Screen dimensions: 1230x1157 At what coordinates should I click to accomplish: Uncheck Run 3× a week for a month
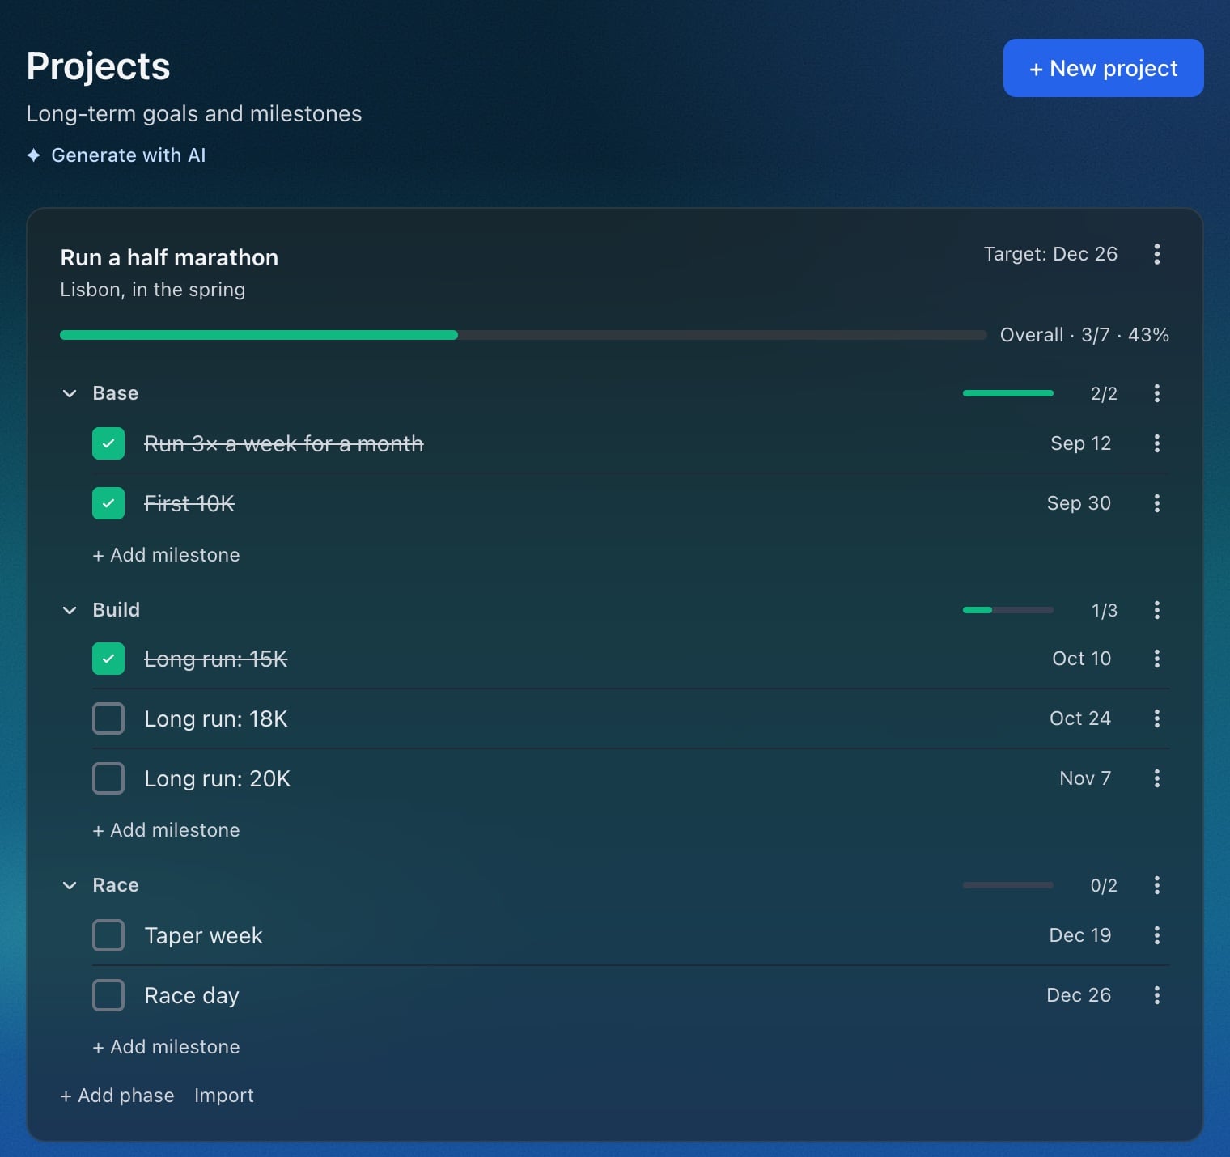pyautogui.click(x=108, y=443)
